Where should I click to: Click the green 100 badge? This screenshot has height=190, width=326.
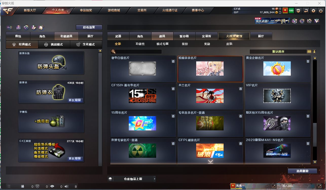click(291, 11)
